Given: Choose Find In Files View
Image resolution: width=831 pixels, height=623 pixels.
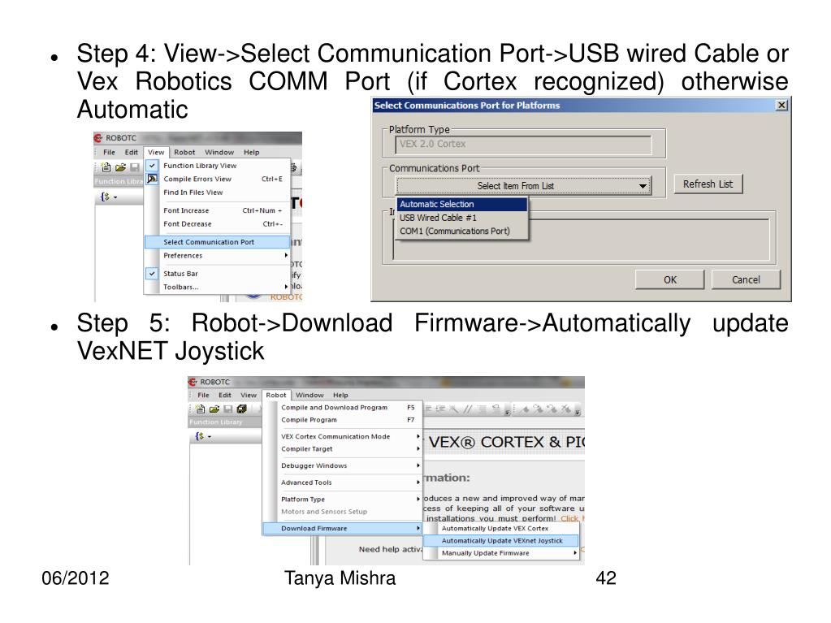Looking at the screenshot, I should click(217, 193).
